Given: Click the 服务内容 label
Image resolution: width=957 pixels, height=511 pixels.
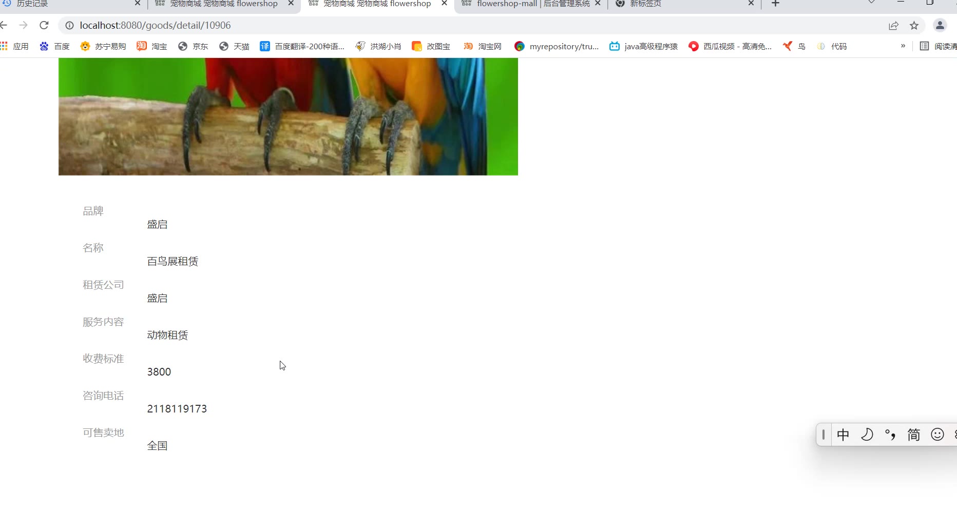Looking at the screenshot, I should tap(103, 322).
